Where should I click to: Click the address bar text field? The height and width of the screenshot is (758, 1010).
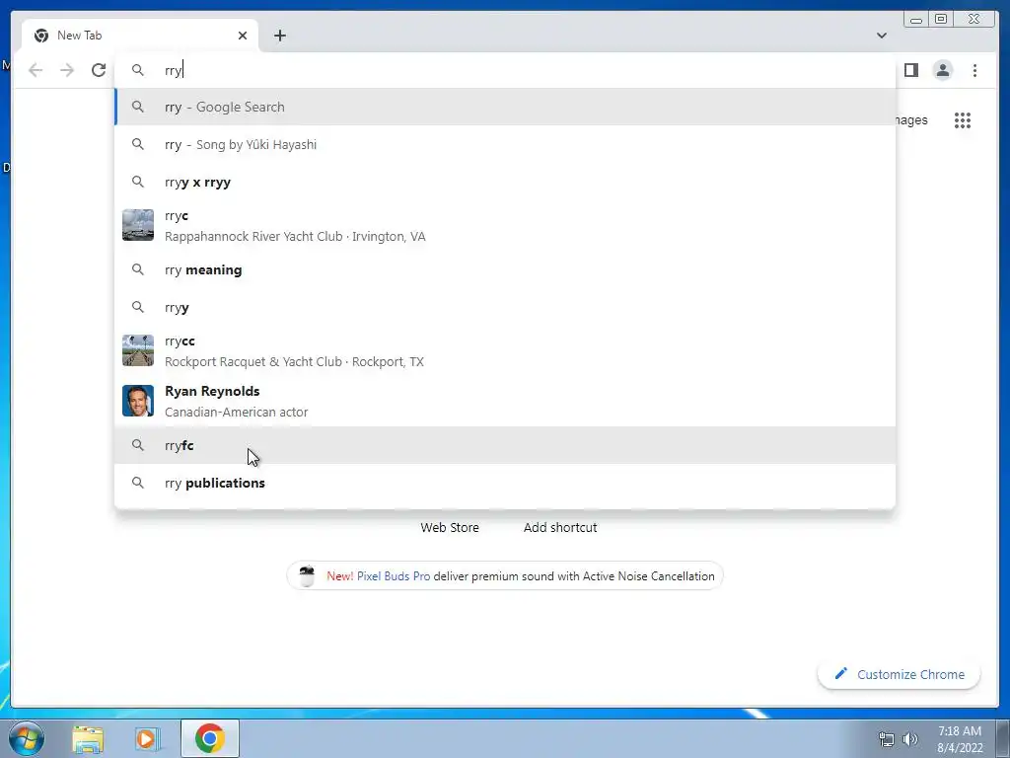coord(505,70)
